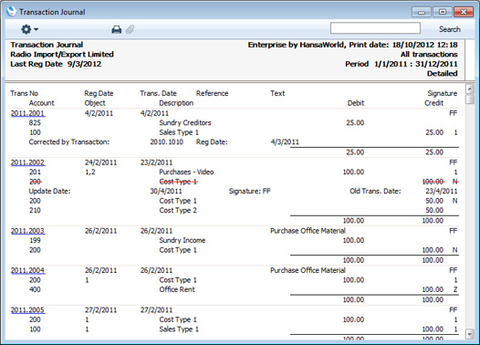The height and width of the screenshot is (345, 480).
Task: Click account number 201
Action: [35, 172]
